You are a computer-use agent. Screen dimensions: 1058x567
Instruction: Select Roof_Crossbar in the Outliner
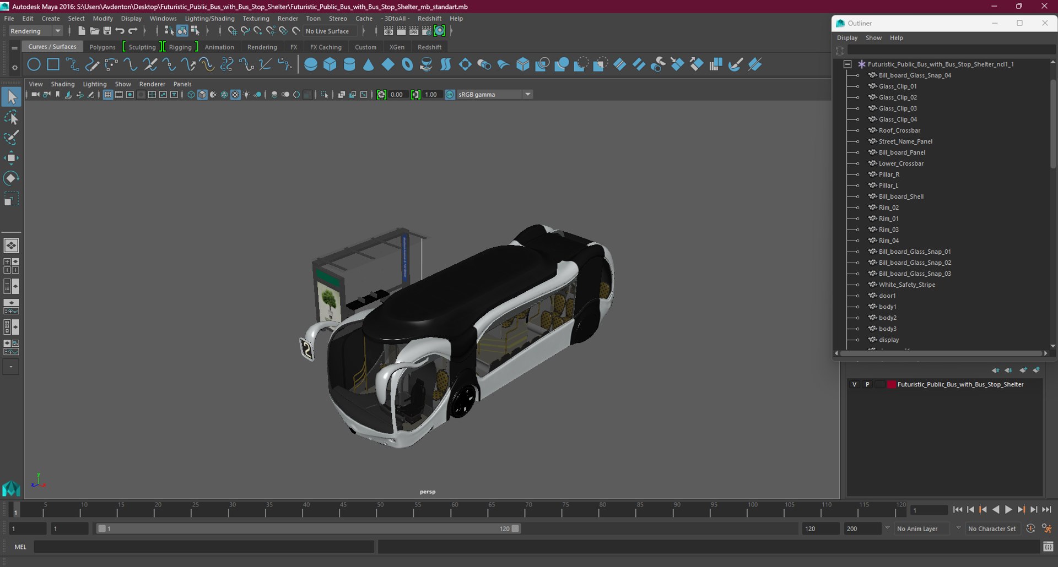[899, 130]
